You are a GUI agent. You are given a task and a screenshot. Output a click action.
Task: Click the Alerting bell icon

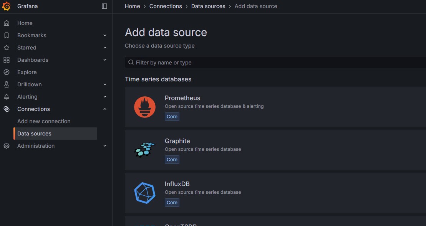pos(7,96)
